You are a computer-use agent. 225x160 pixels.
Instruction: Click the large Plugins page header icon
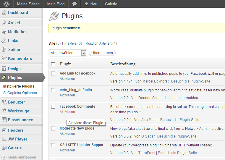(x=54, y=16)
